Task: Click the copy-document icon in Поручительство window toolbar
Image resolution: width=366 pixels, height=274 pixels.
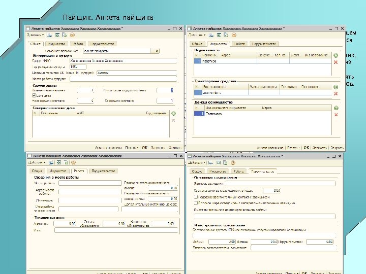Action: [225, 163]
